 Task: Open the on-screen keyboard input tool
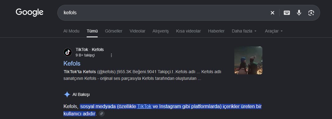[x=287, y=13]
